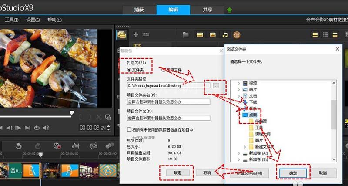Click the speaker volume icon

tap(46, 128)
